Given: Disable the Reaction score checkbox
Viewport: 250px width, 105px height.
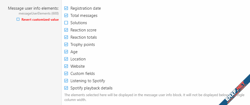Looking at the screenshot, I should pos(66,30).
